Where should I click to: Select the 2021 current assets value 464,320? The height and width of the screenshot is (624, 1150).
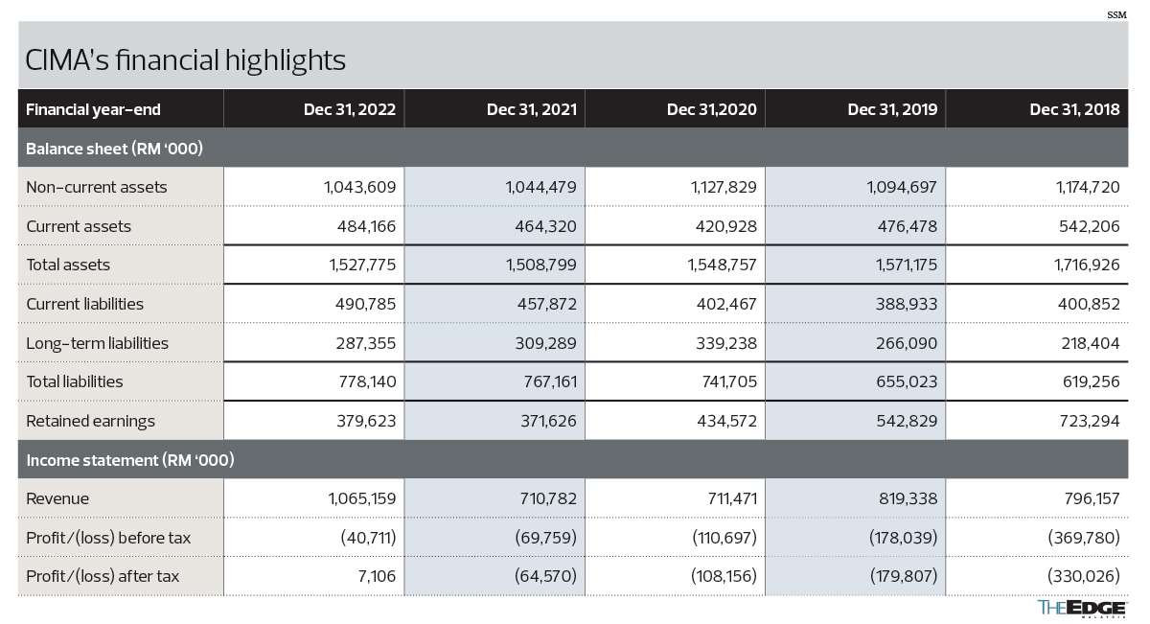542,226
